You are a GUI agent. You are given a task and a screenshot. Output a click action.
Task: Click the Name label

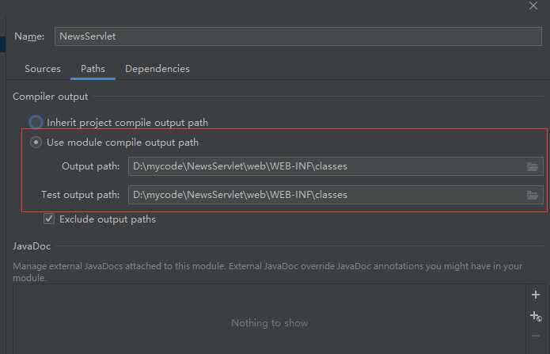tap(29, 36)
